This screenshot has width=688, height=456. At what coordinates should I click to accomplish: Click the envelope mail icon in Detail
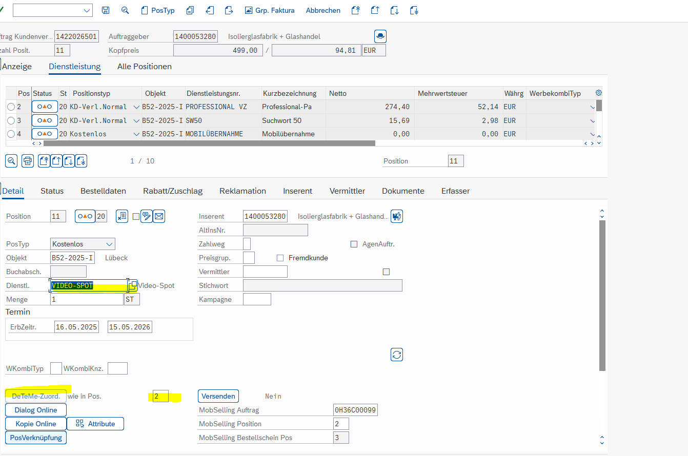(x=159, y=216)
